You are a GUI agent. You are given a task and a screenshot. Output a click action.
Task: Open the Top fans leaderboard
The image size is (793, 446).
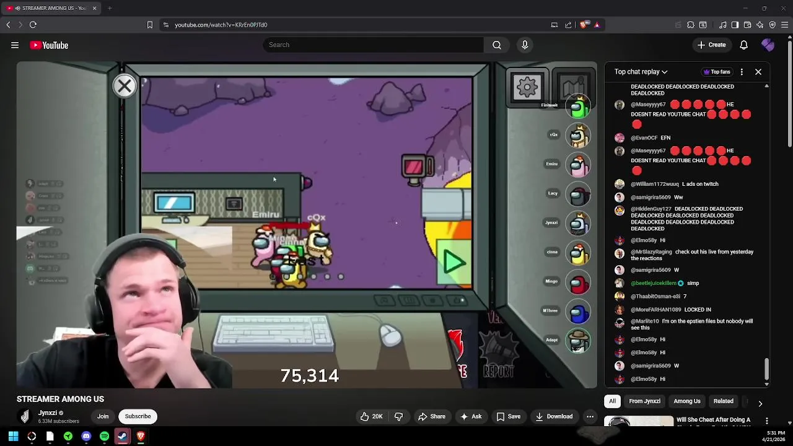tap(717, 72)
